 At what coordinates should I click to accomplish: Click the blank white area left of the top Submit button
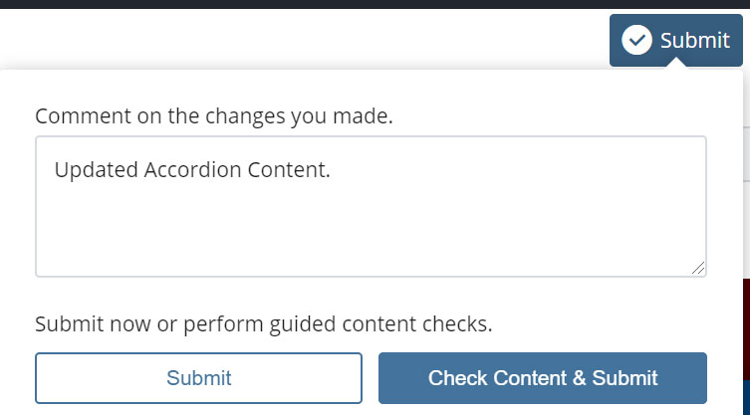(x=304, y=39)
